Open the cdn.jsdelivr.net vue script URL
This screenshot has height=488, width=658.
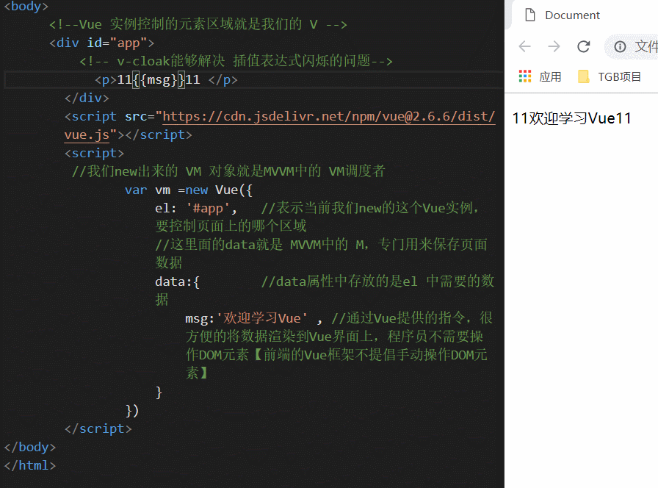coord(328,116)
